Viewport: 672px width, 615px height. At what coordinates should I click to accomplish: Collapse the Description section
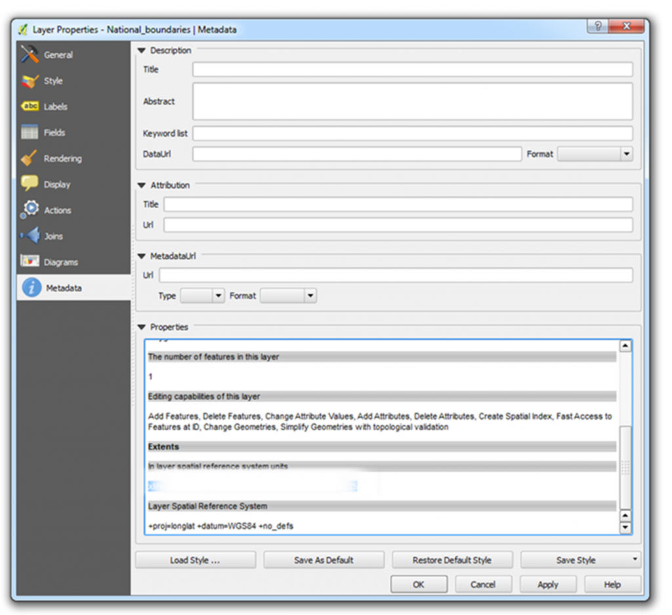[142, 51]
